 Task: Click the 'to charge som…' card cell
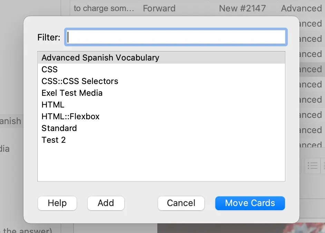(104, 8)
